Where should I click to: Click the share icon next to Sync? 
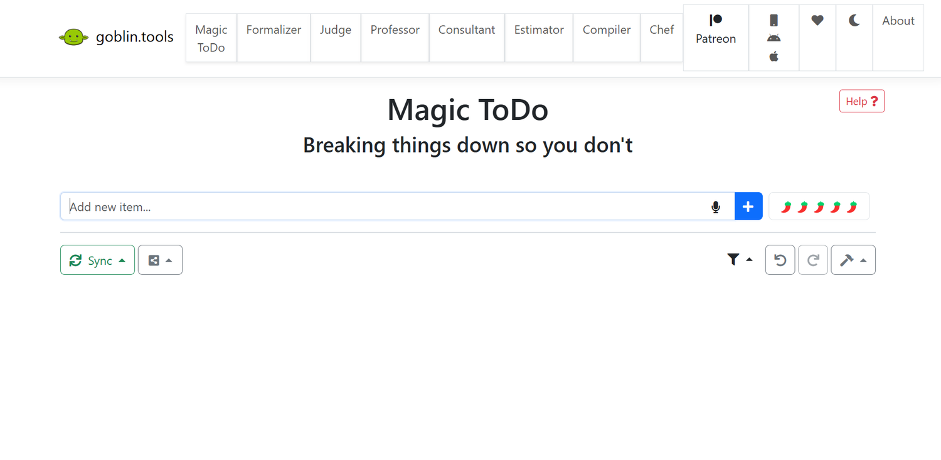point(152,259)
